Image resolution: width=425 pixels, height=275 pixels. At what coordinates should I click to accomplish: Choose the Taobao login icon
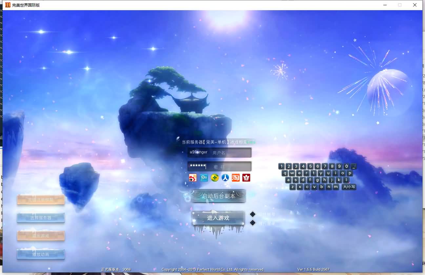tap(235, 178)
